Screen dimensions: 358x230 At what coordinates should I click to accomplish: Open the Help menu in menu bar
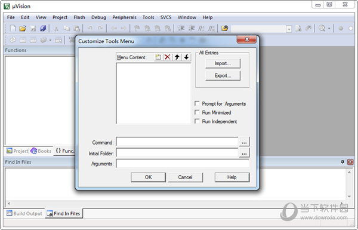tap(208, 17)
